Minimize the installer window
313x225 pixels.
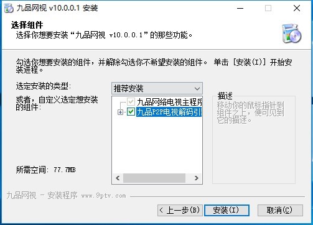pyautogui.click(x=240, y=8)
